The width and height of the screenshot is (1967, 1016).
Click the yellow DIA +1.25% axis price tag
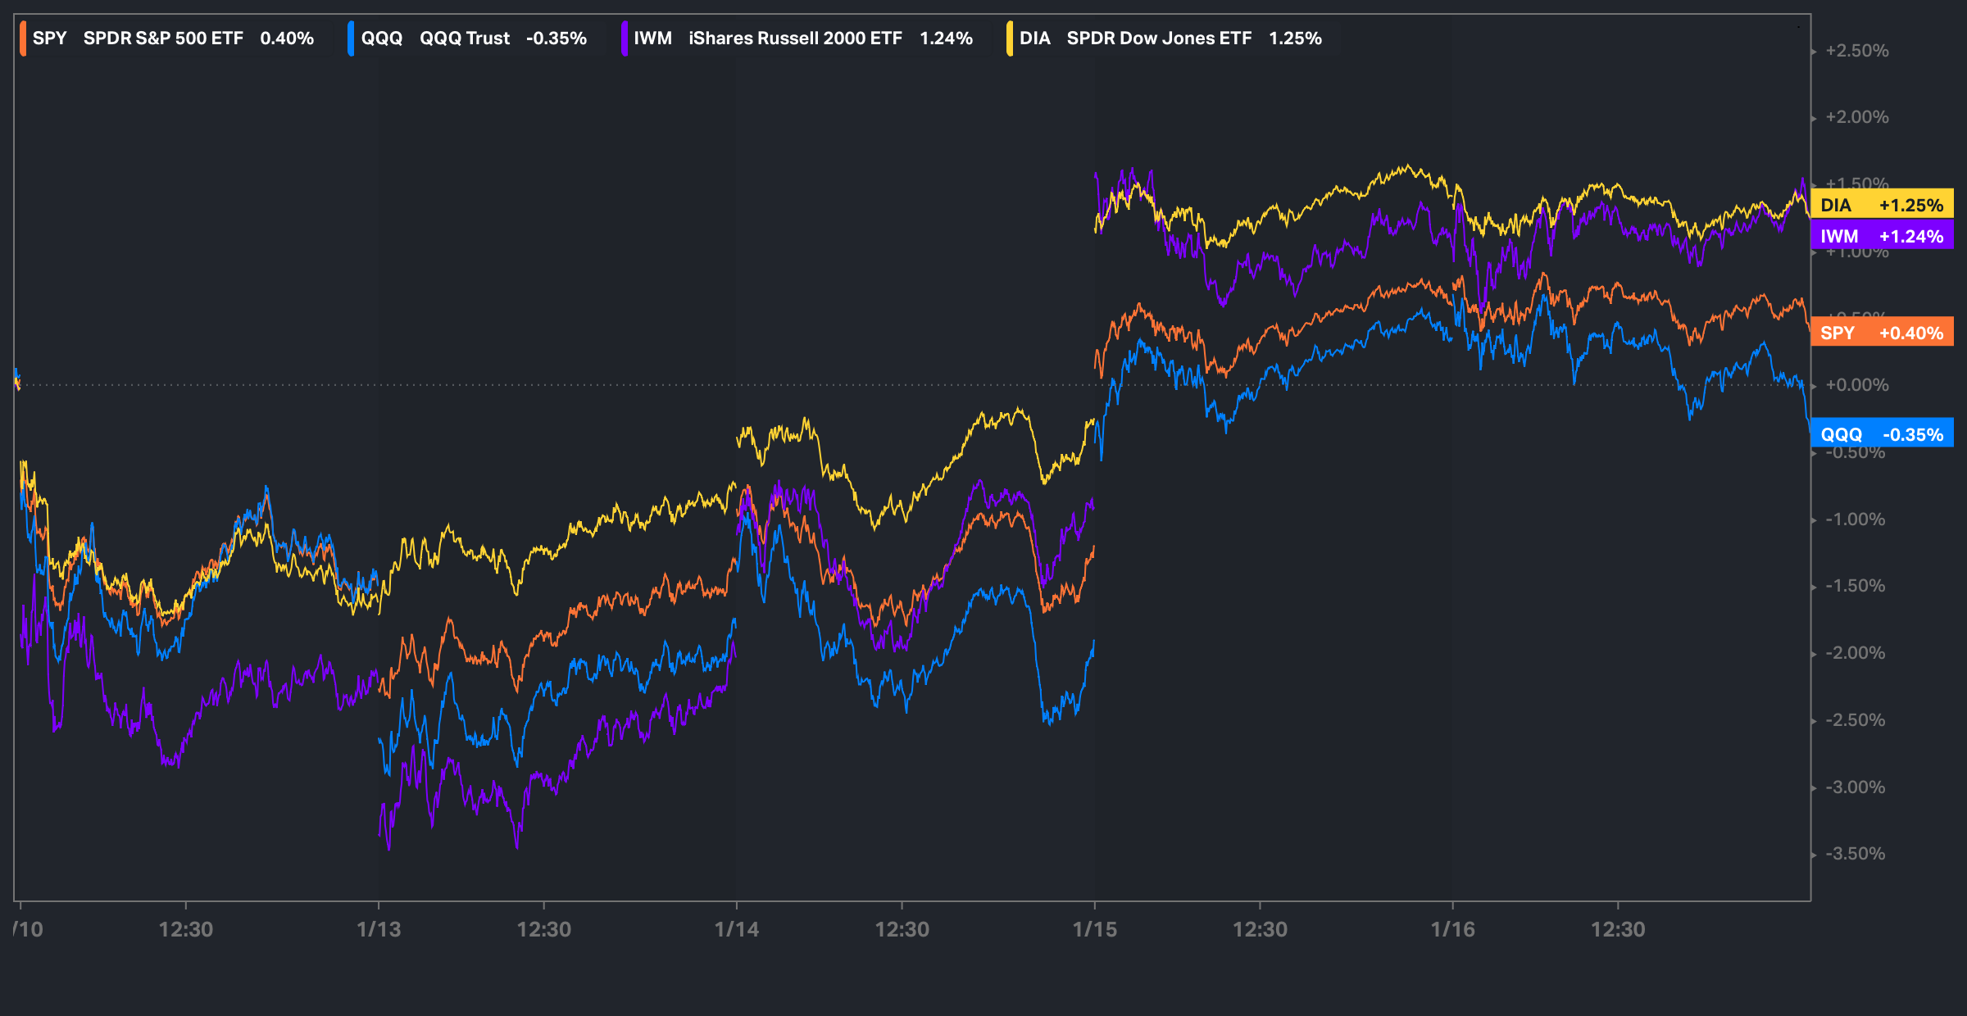pyautogui.click(x=1882, y=205)
